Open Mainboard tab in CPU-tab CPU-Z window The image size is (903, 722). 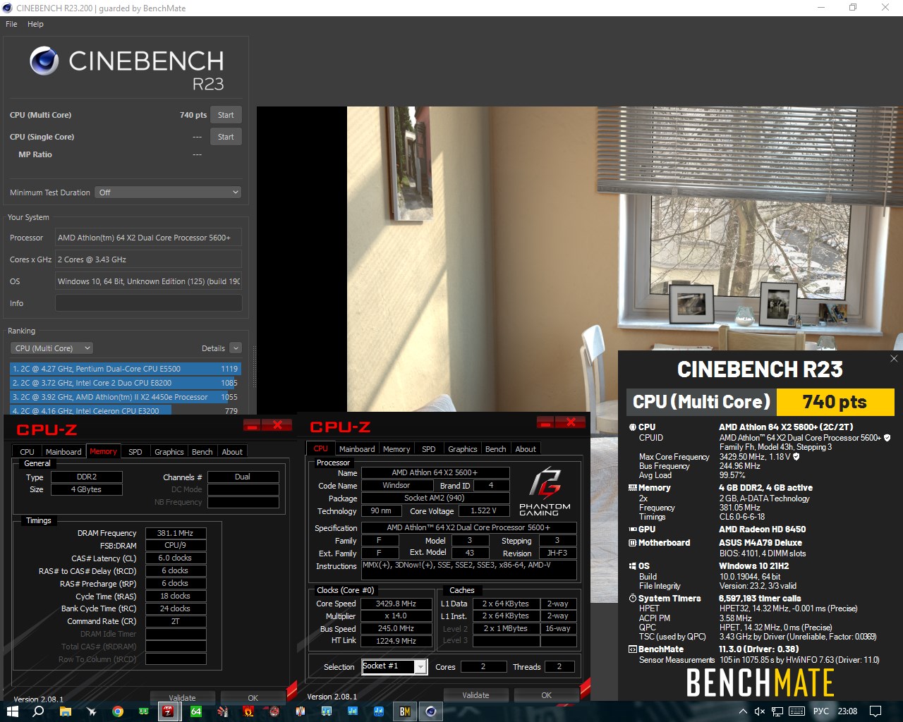coord(357,449)
